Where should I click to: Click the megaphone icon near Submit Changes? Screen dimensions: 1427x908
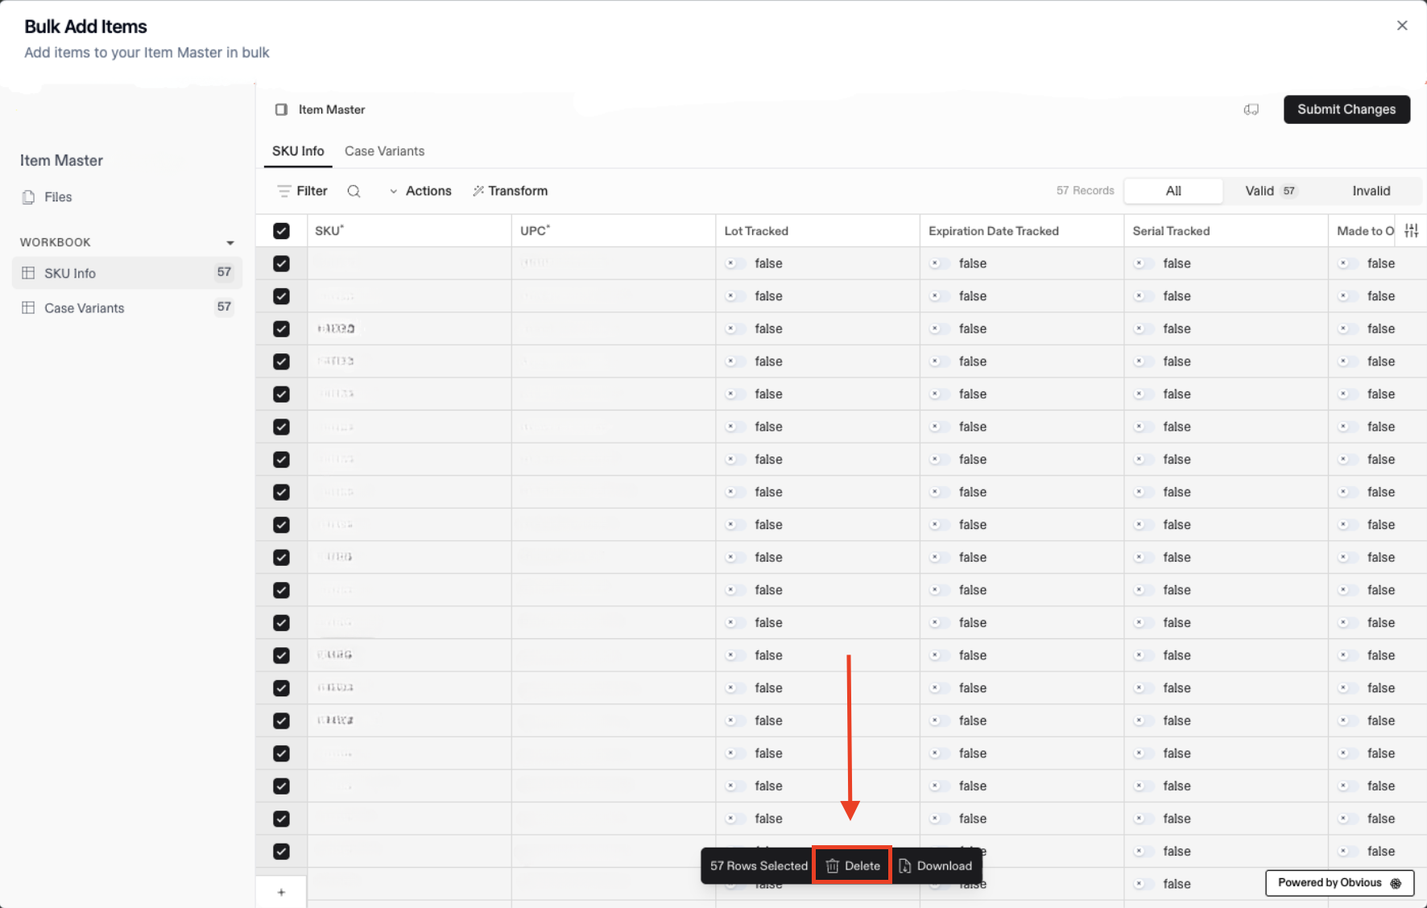coord(1251,109)
